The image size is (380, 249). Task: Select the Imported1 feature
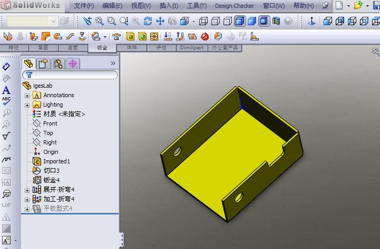point(51,161)
